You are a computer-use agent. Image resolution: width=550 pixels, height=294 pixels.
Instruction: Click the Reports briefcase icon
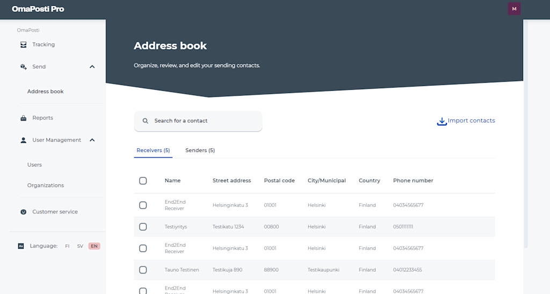[24, 118]
